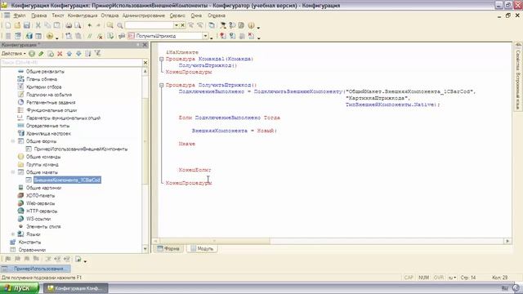The image size is (523, 294).
Task: Open the Администрирование menu
Action: [x=144, y=16]
